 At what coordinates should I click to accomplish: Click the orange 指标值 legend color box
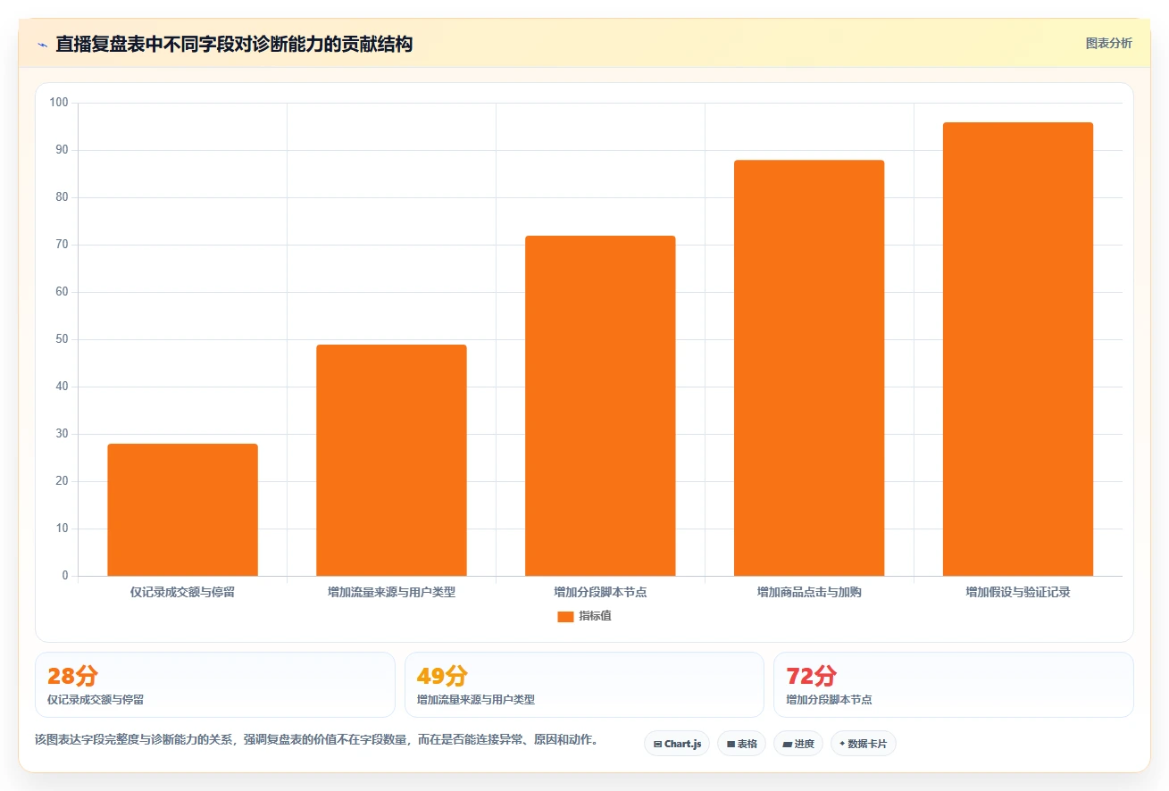(x=565, y=617)
